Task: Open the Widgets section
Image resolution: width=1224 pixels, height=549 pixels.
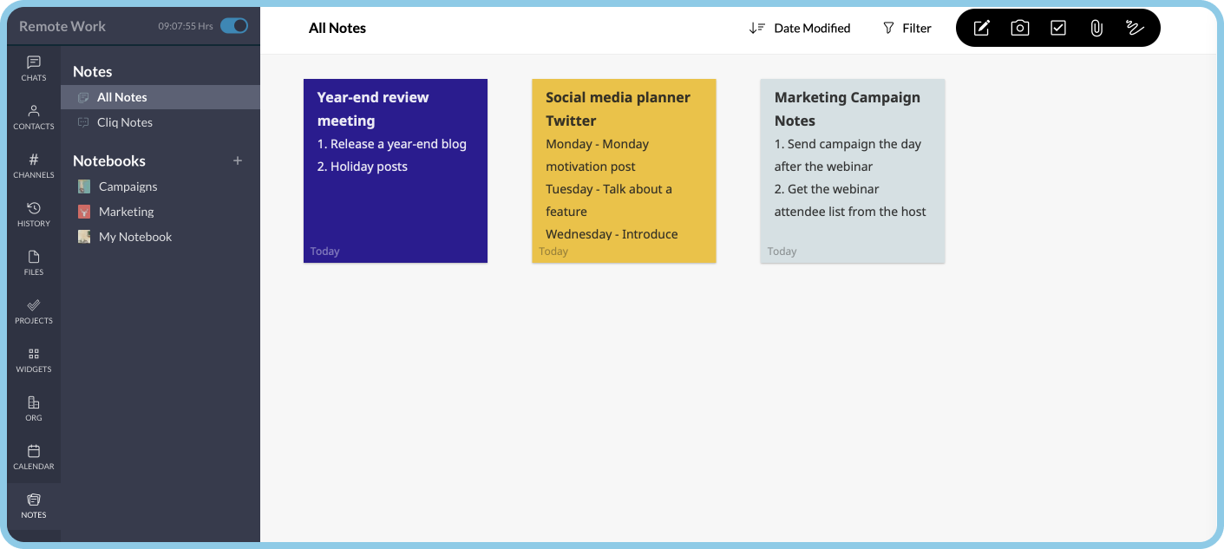Action: pyautogui.click(x=34, y=360)
